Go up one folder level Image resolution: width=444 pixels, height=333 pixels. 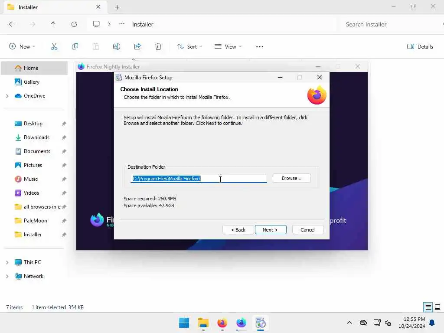coord(53,24)
